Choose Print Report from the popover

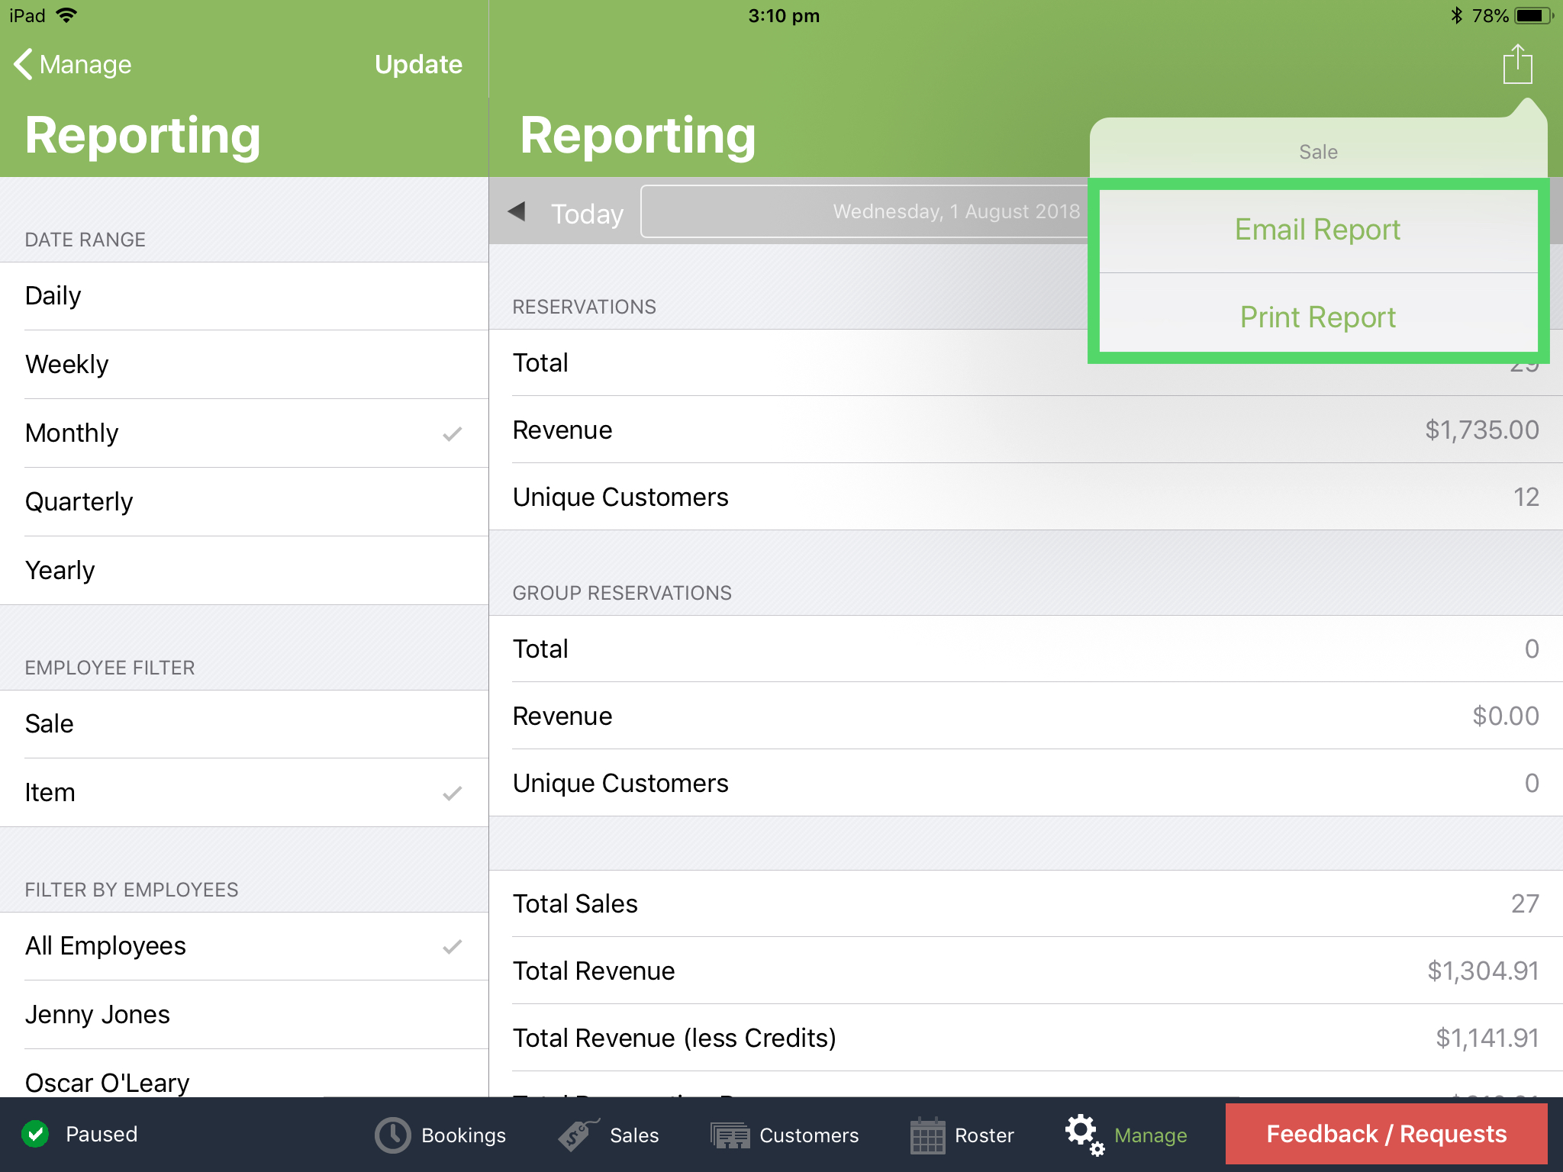(1317, 317)
